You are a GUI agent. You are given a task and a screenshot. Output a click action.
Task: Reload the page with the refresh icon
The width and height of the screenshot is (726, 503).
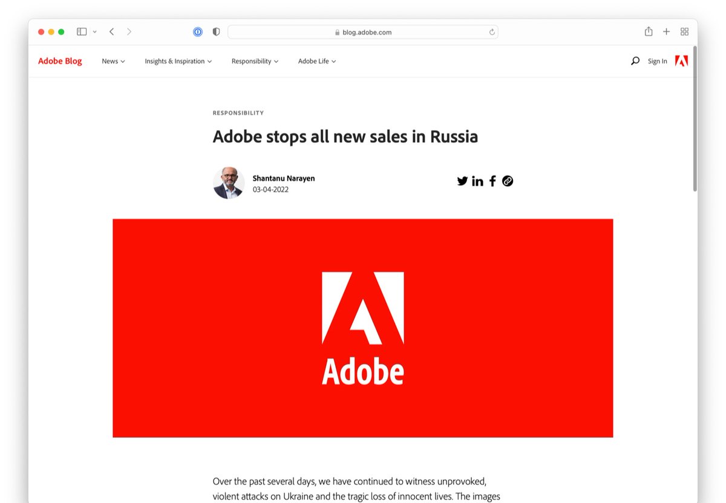[x=492, y=32]
